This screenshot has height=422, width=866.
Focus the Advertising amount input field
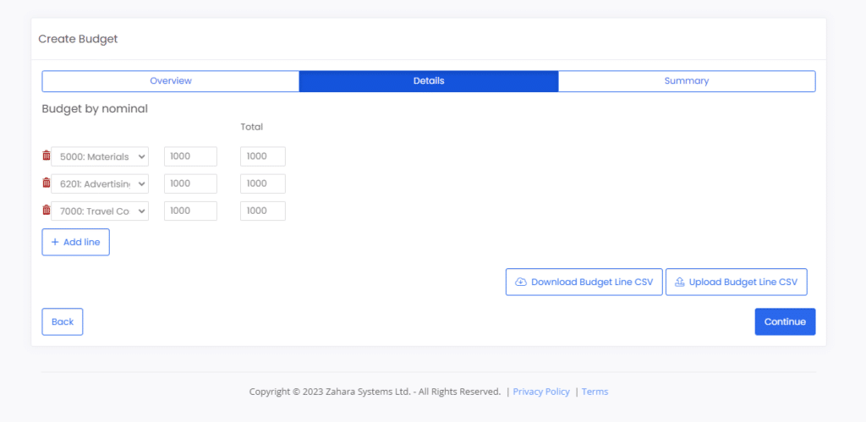click(190, 184)
